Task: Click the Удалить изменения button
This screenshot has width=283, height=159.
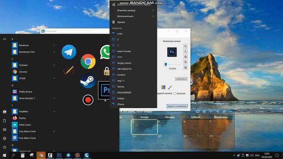Action: 177,106
